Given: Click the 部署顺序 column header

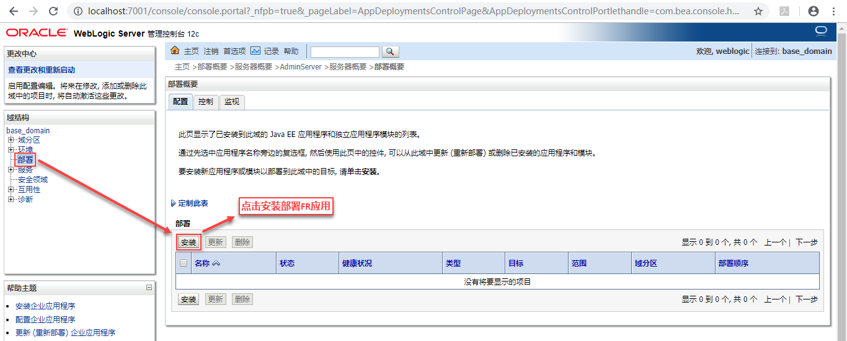Looking at the screenshot, I should point(734,263).
